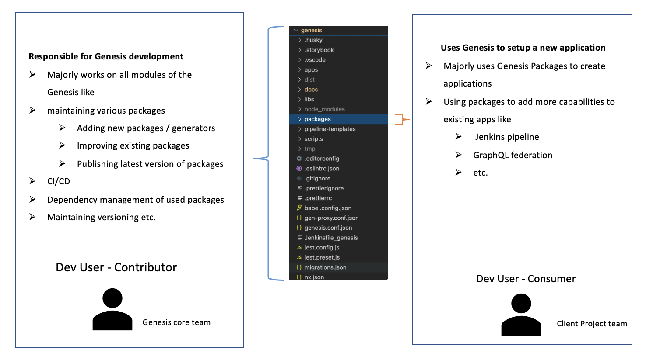The image size is (646, 360).
Task: Select the scripts folder
Action: tap(314, 139)
